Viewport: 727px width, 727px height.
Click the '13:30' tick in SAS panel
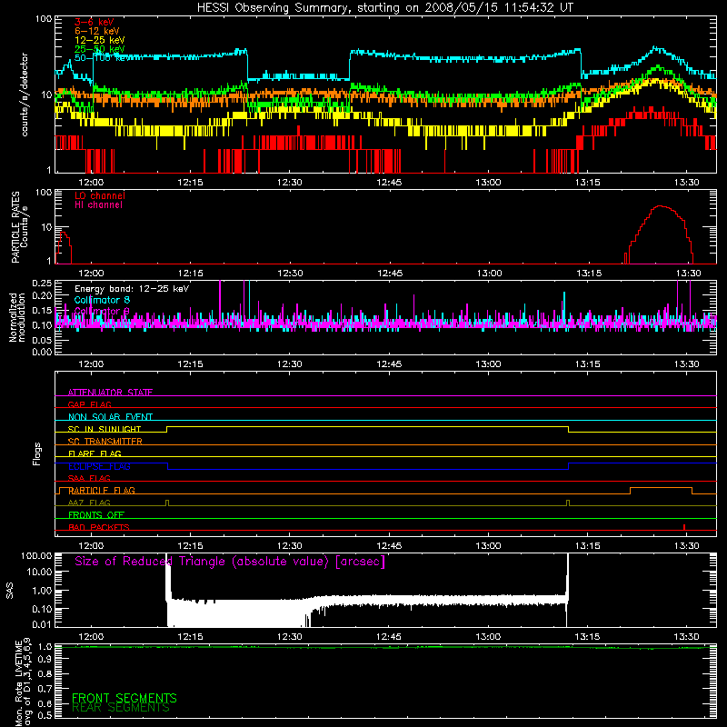(686, 637)
